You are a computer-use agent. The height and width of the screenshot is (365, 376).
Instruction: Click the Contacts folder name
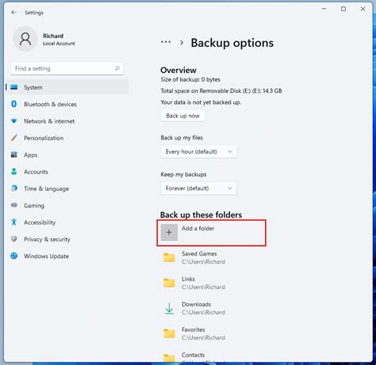pos(193,355)
